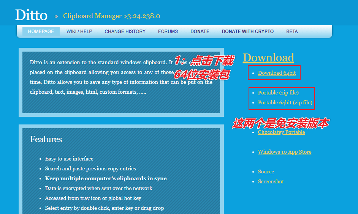The width and height of the screenshot is (358, 214).
Task: Open the Source code link
Action: click(x=266, y=172)
